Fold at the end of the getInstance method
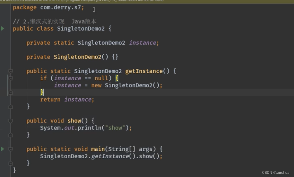The image size is (294, 177). (x=11, y=107)
